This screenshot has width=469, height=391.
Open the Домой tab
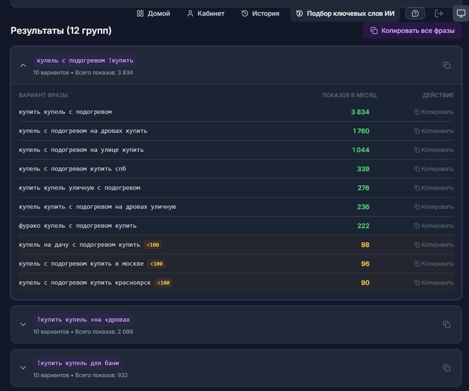click(x=153, y=13)
